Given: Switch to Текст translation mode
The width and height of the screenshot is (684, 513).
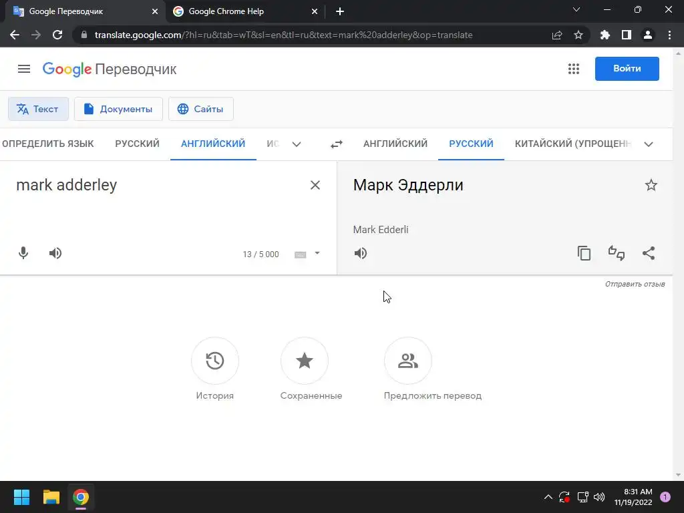Looking at the screenshot, I should click(38, 109).
